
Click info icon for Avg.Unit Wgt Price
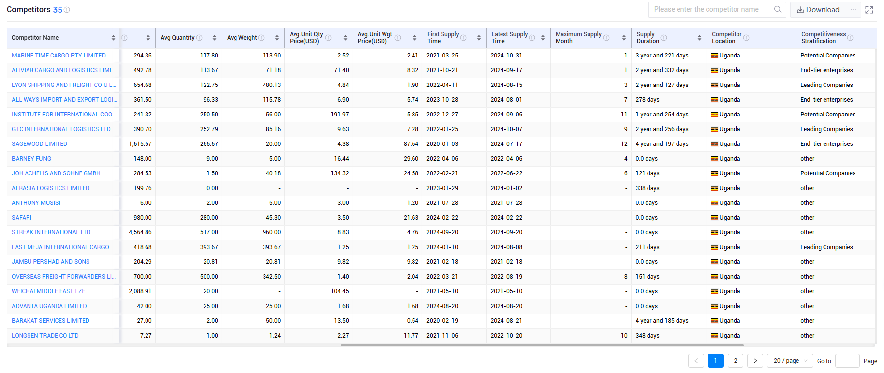[x=398, y=38]
